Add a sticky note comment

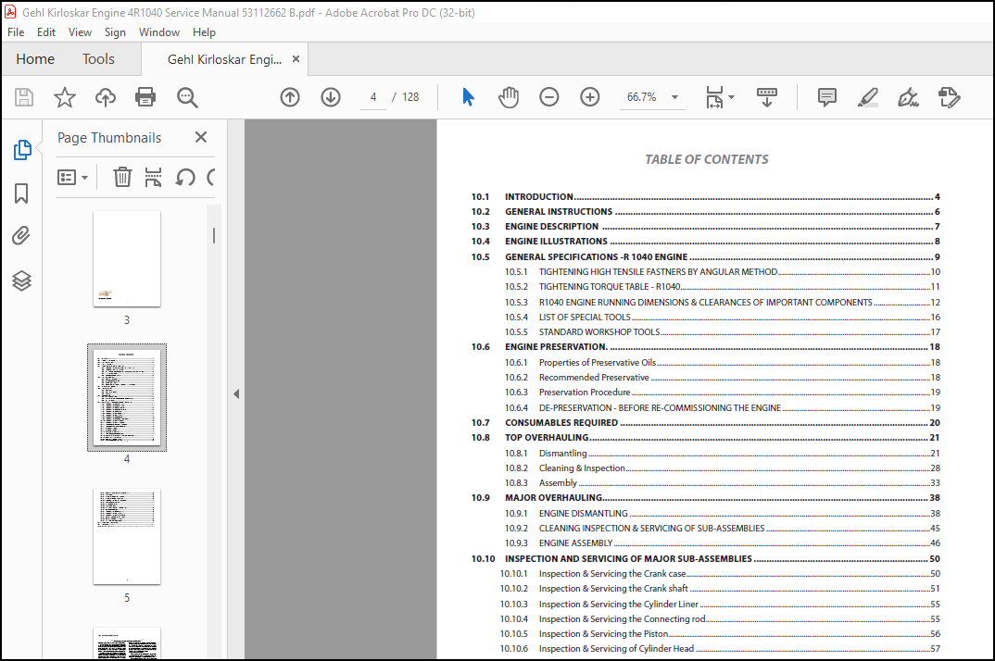(826, 97)
